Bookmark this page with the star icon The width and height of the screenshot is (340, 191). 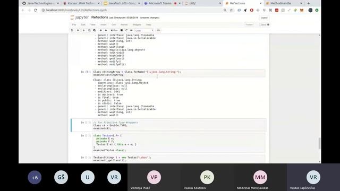point(232,10)
